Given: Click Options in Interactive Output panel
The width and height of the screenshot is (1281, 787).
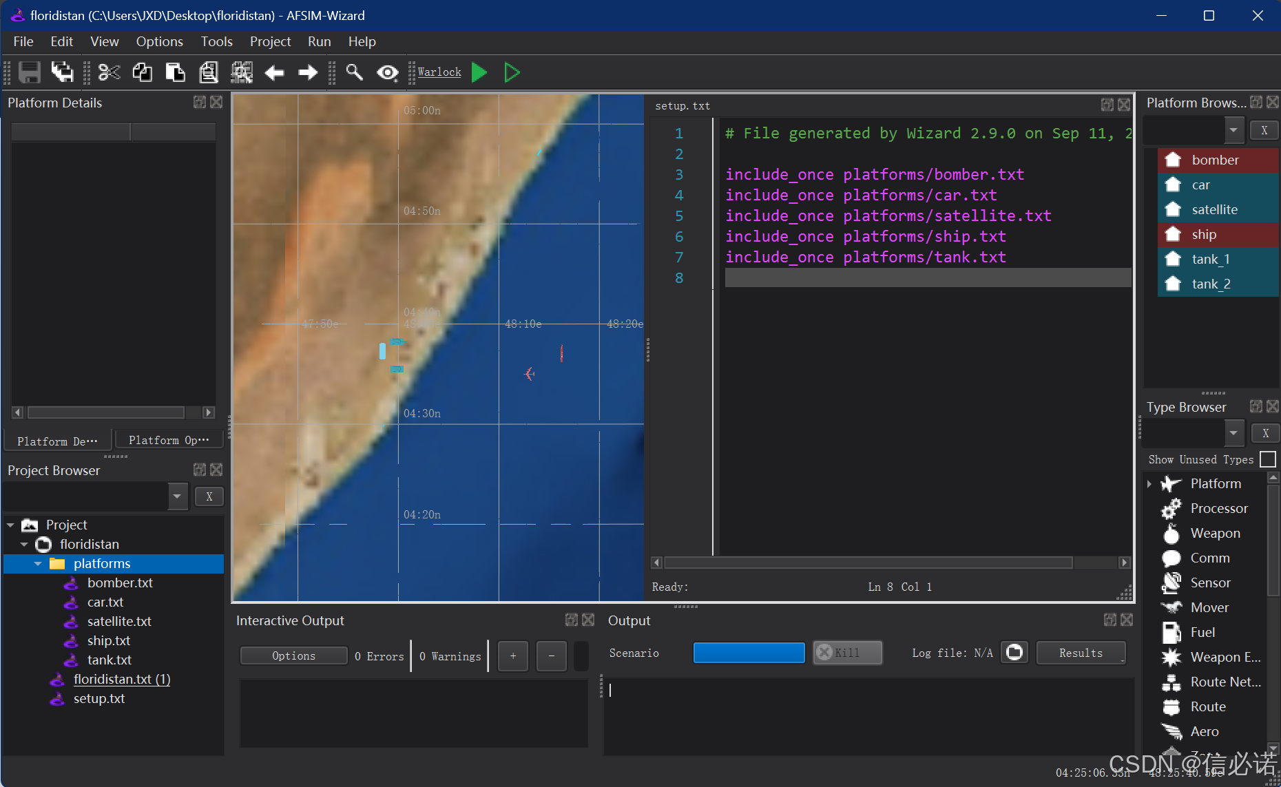Looking at the screenshot, I should [x=293, y=656].
